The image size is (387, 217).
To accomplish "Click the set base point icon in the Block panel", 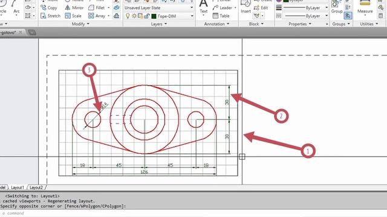I will point(256,16).
